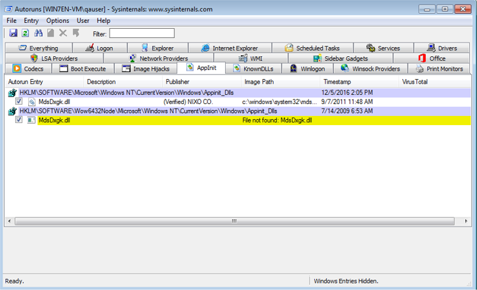Switch to the Image Hijacks tab

[146, 69]
